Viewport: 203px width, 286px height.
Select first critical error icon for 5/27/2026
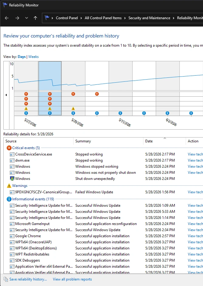coord(26,94)
